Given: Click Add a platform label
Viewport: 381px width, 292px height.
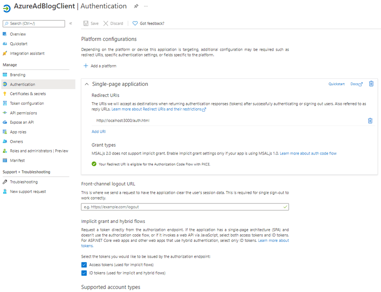Looking at the screenshot, I should point(104,66).
